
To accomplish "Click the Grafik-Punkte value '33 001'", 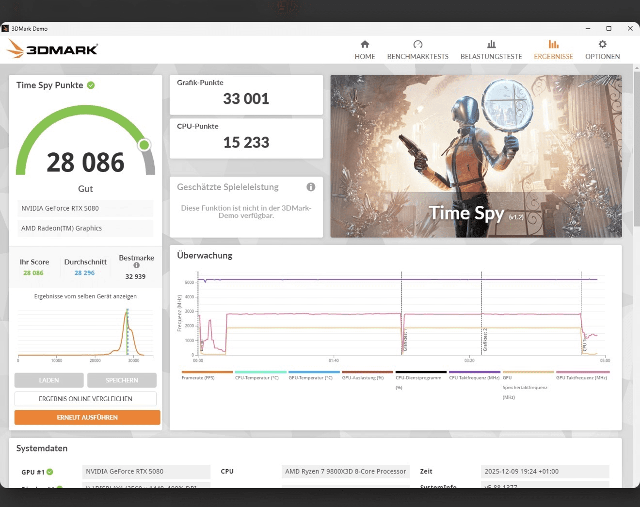I will 246,99.
